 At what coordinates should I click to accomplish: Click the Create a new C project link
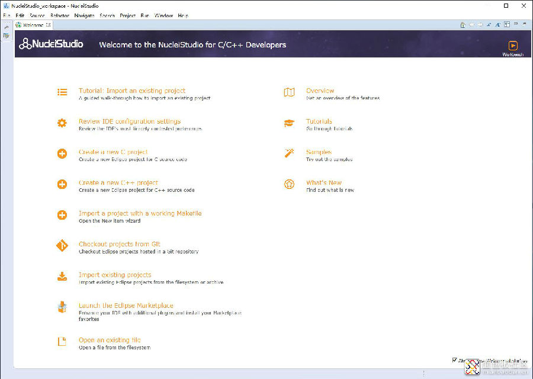[113, 152]
